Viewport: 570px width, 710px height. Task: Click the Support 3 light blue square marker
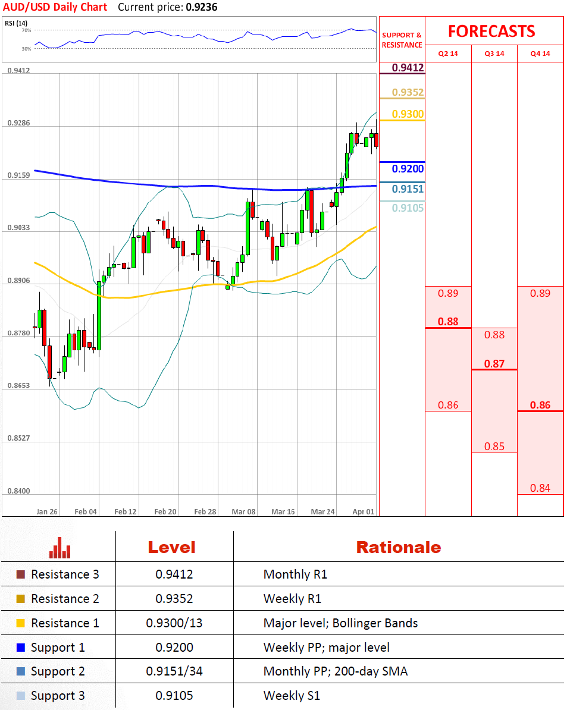click(21, 696)
